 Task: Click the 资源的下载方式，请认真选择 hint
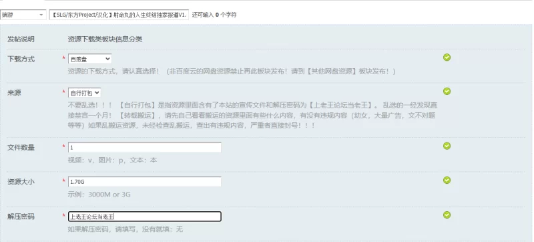(232, 72)
